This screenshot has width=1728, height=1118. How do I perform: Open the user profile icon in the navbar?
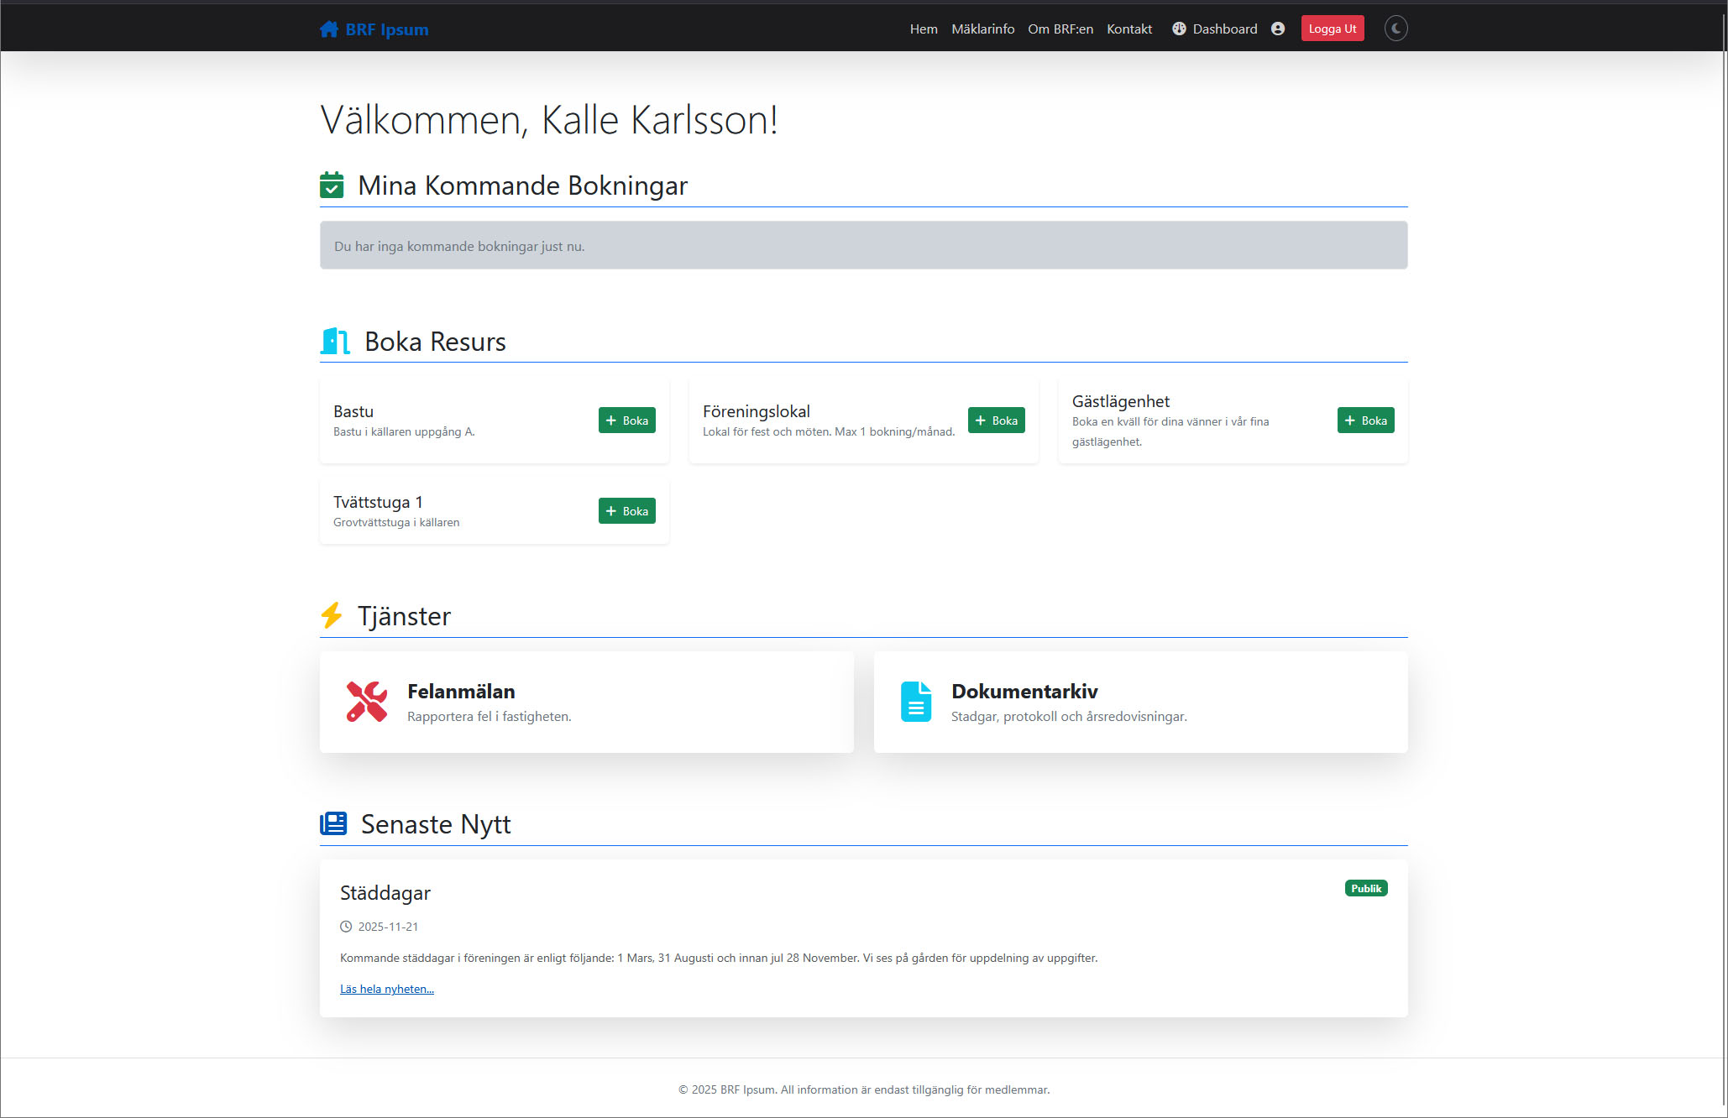click(x=1278, y=29)
